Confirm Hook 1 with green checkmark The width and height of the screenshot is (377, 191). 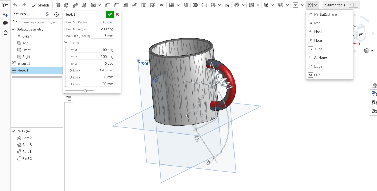pos(110,14)
